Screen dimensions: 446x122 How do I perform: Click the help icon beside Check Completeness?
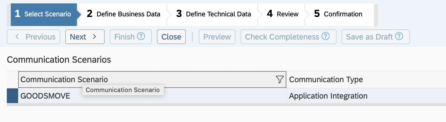326,36
